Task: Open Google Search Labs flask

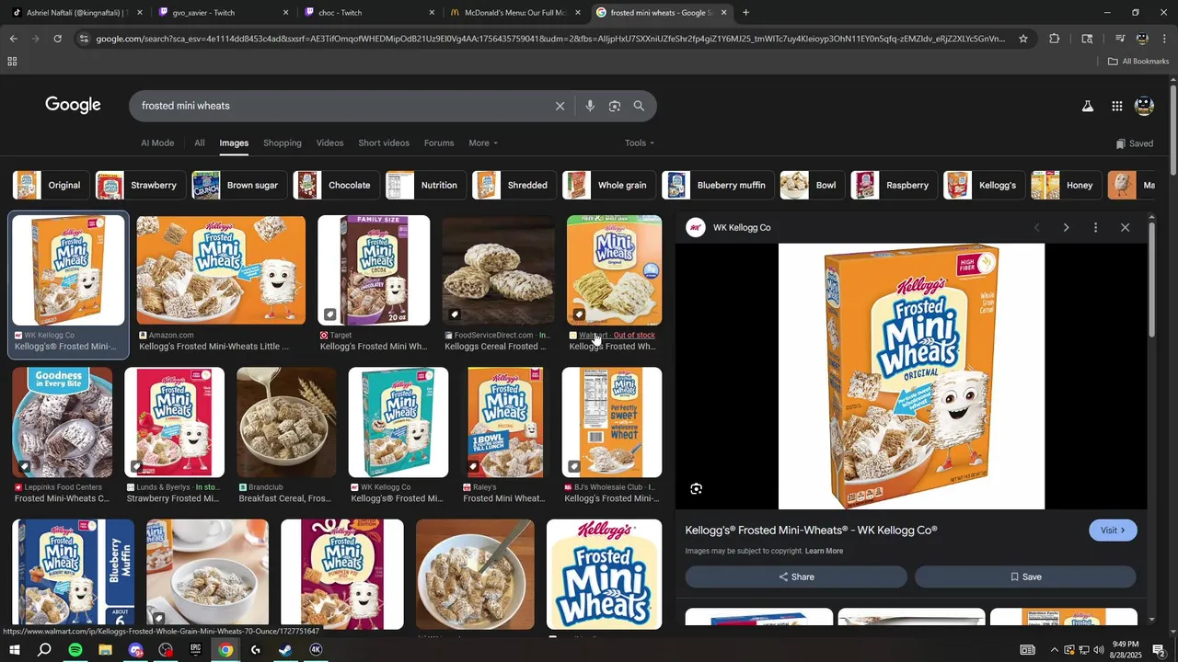Action: tap(1088, 107)
